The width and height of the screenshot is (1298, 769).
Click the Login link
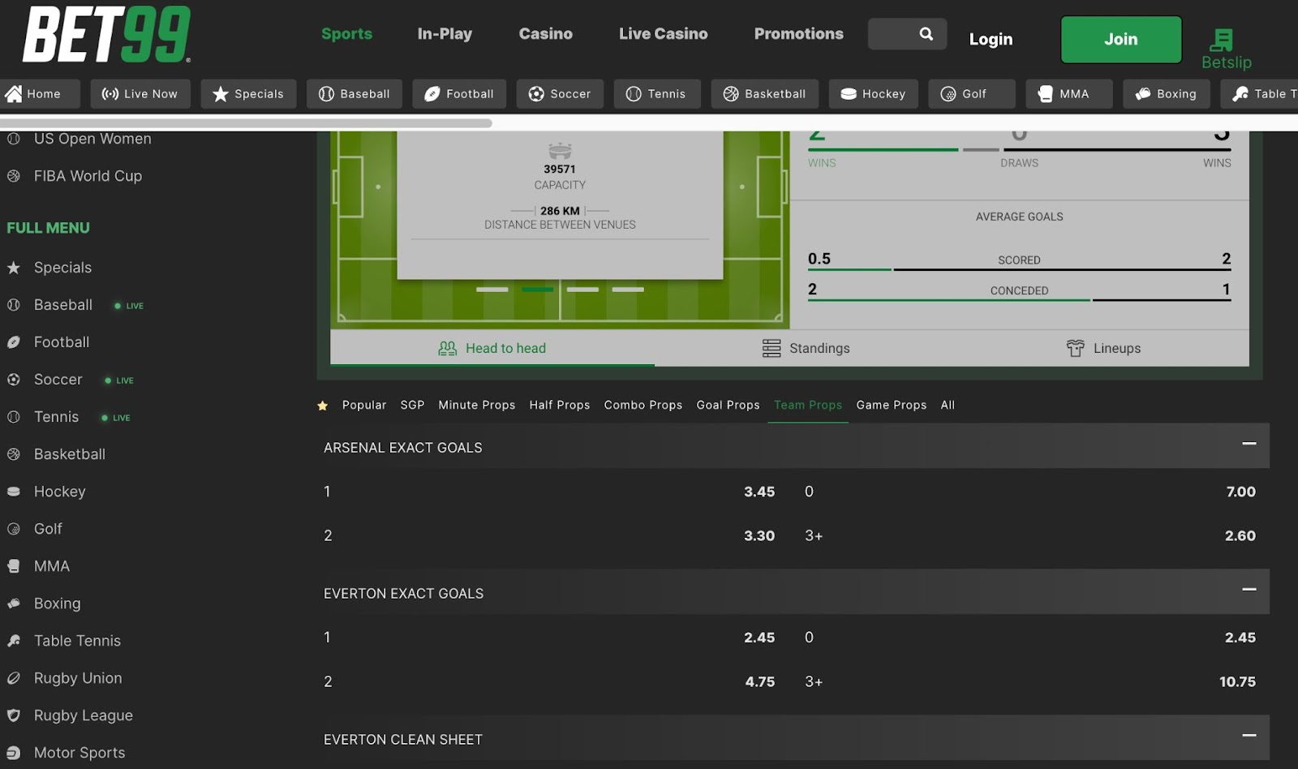click(991, 39)
